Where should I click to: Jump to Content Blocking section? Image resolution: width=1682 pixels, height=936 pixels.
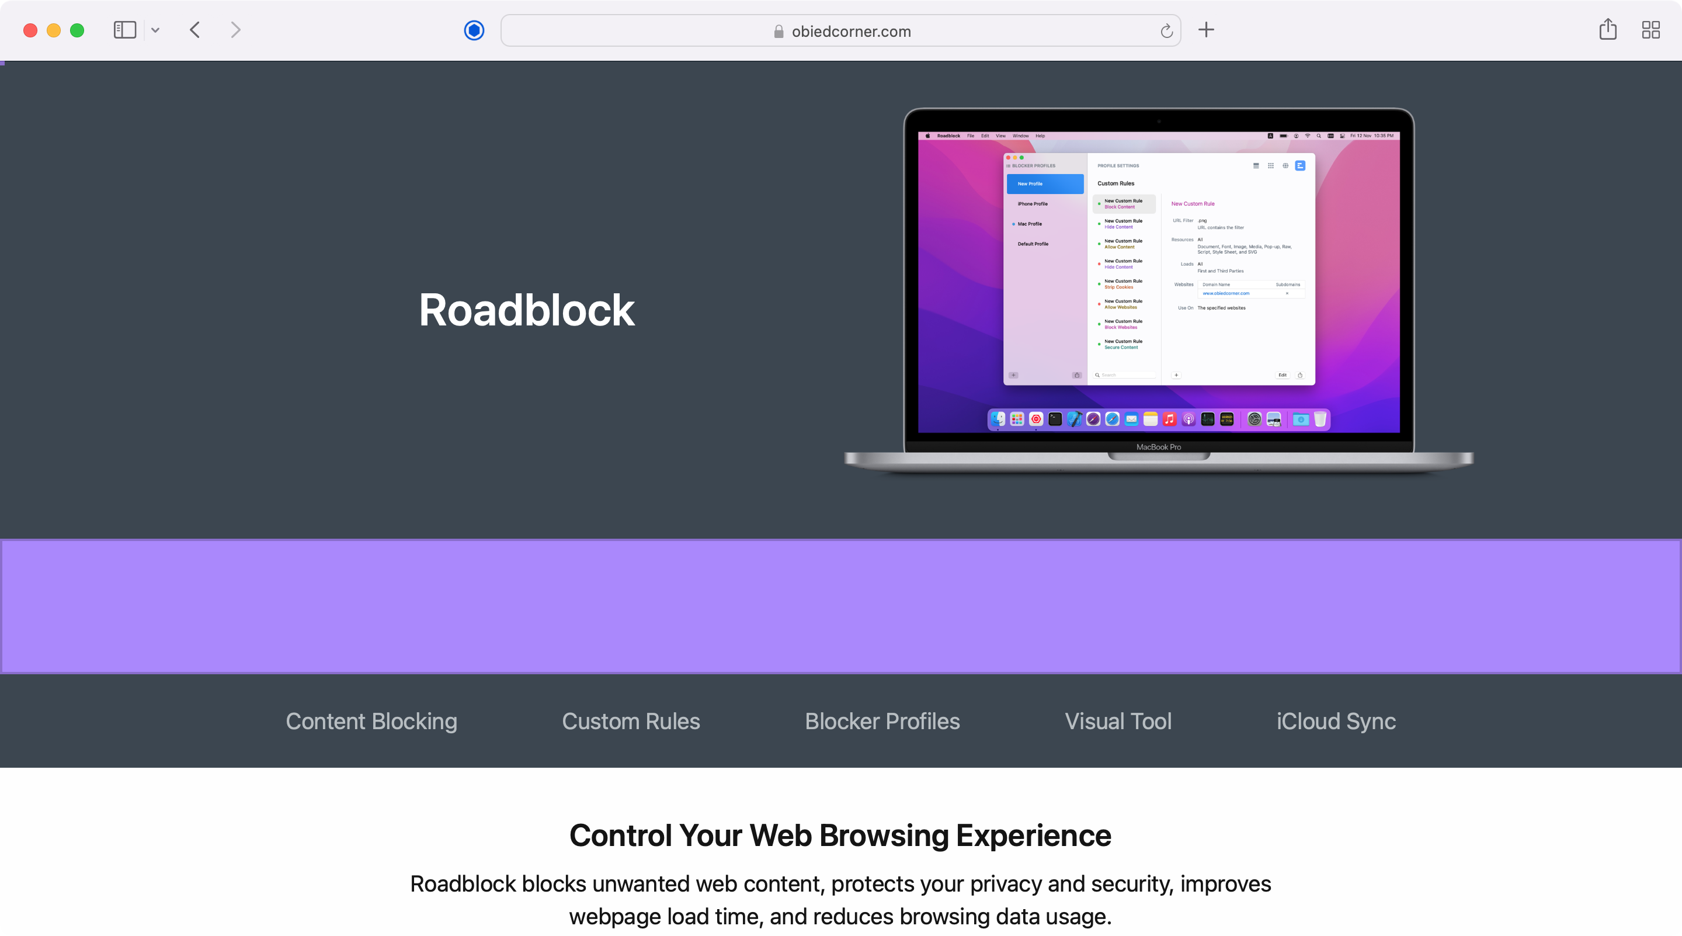tap(371, 721)
